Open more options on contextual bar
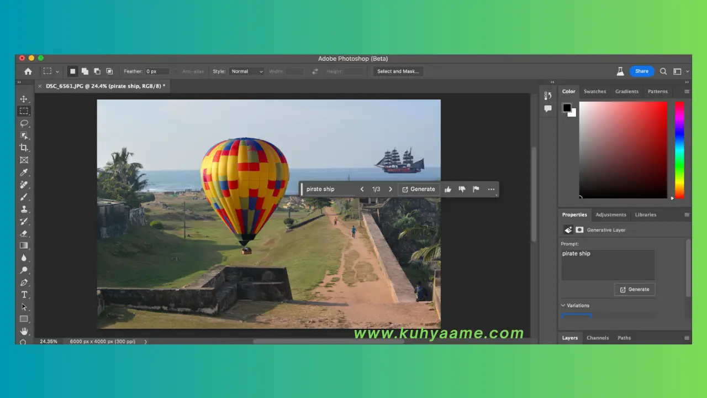The image size is (707, 398). (491, 189)
